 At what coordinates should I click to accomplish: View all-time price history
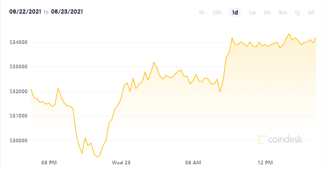click(311, 13)
